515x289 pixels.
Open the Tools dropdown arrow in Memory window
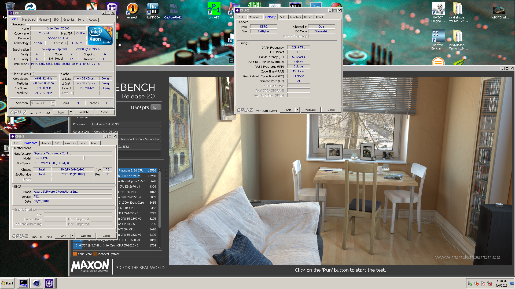297,110
